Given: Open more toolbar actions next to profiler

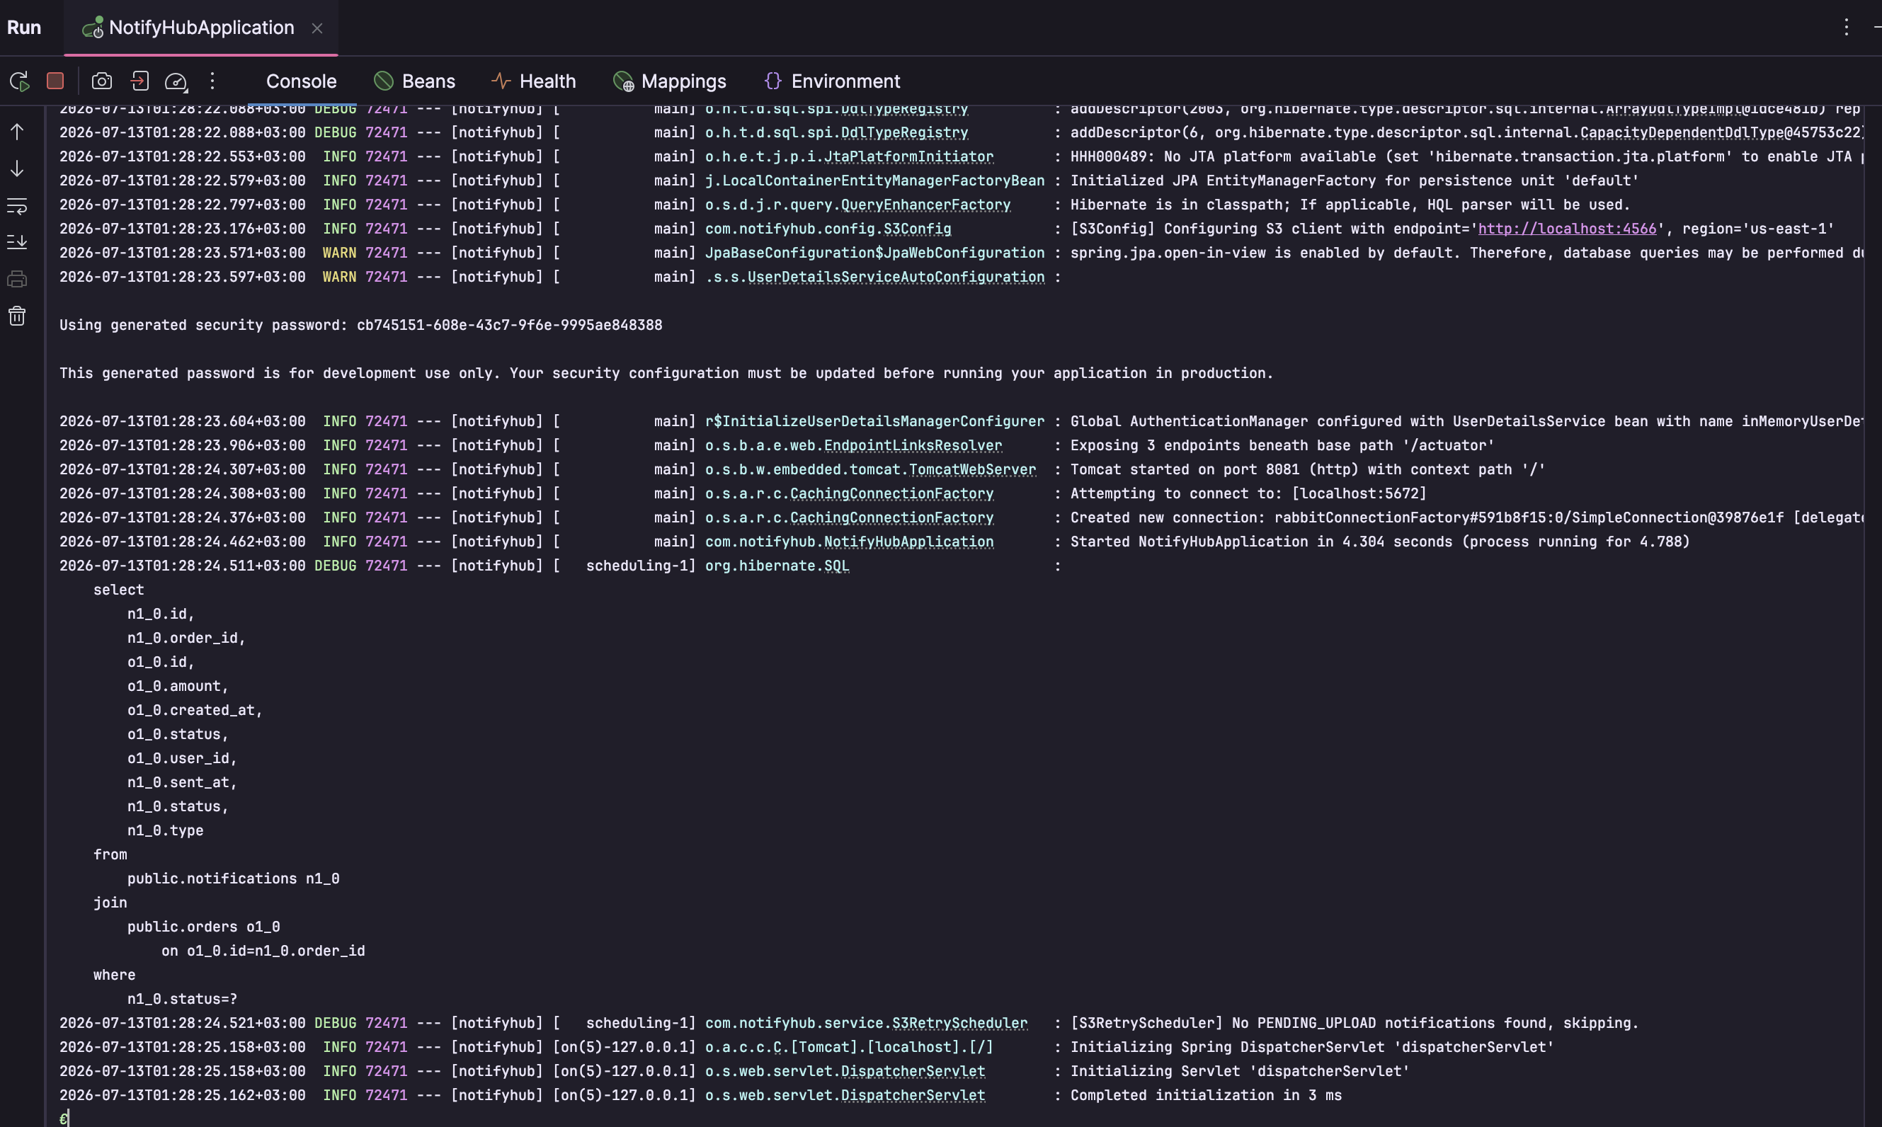Looking at the screenshot, I should [212, 81].
